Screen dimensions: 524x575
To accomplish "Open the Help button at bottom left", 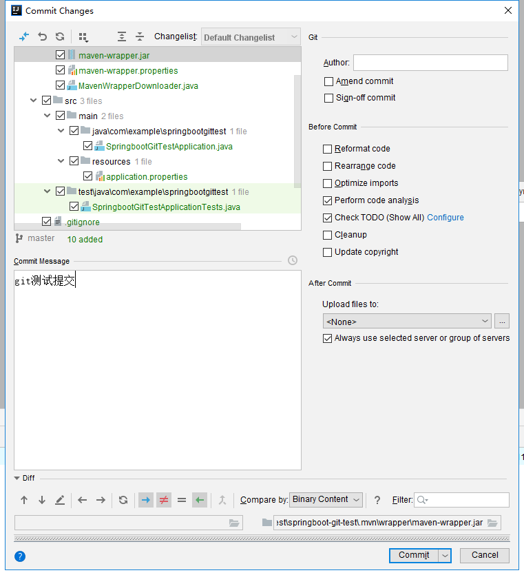I will click(x=20, y=556).
